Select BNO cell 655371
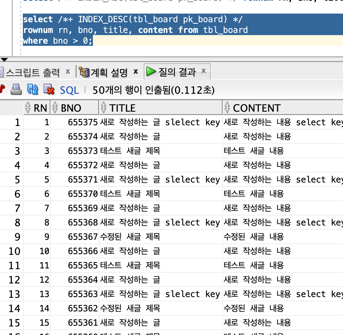Screen dimensions: 343x335 [75, 180]
